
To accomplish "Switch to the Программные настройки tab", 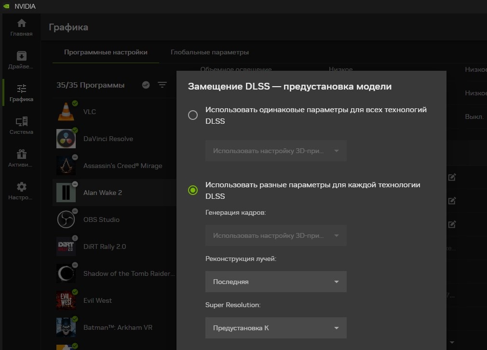I will click(x=106, y=52).
